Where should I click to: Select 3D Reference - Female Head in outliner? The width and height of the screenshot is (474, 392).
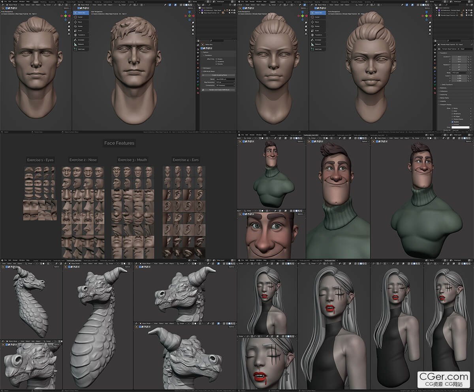tap(451, 10)
